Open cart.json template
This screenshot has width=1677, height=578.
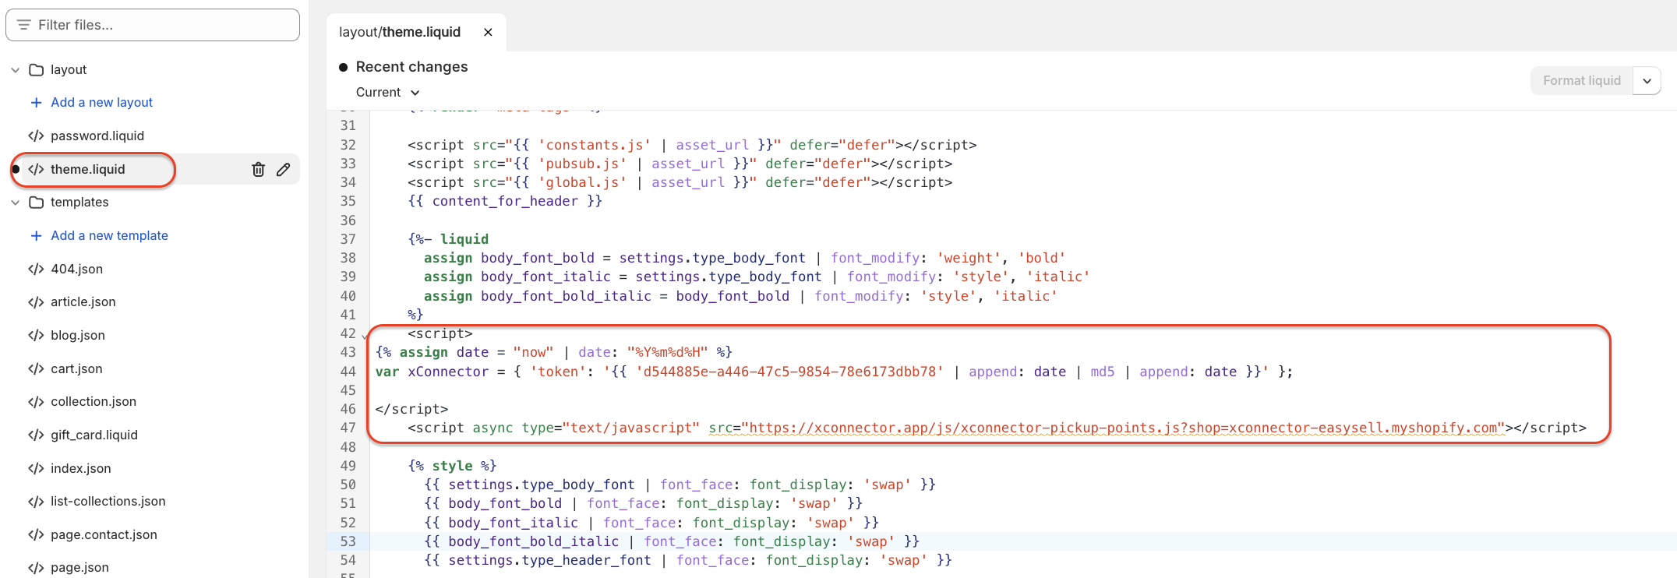coord(76,368)
